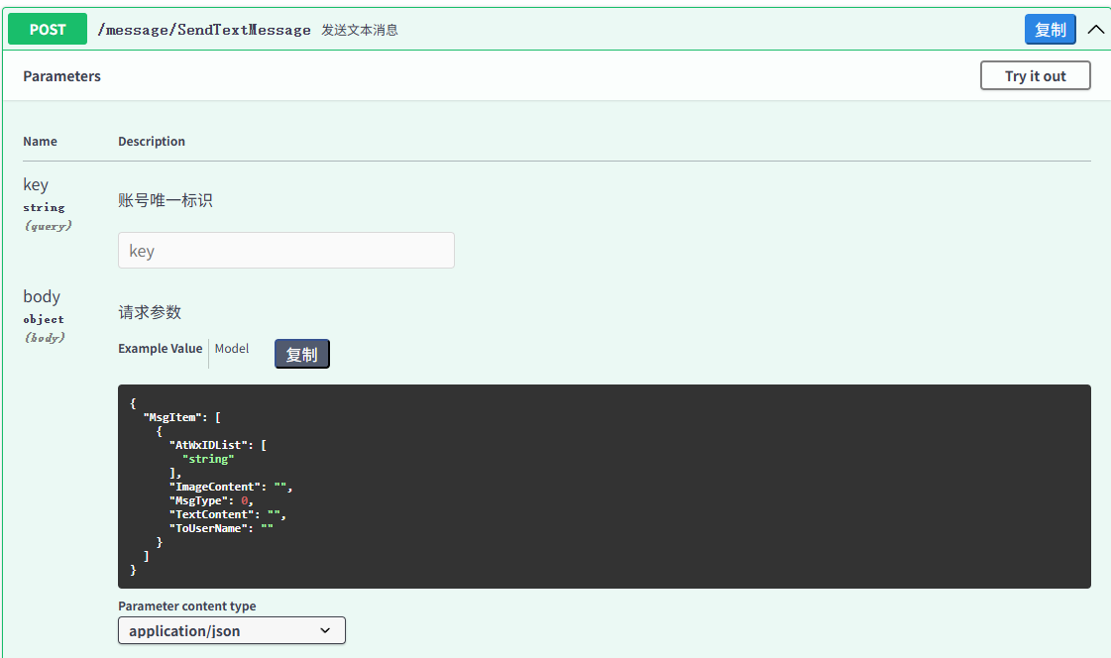Screen dimensions: 1111x658
Task: Click the "MsgItem" line in the JSON example
Action: [182, 417]
